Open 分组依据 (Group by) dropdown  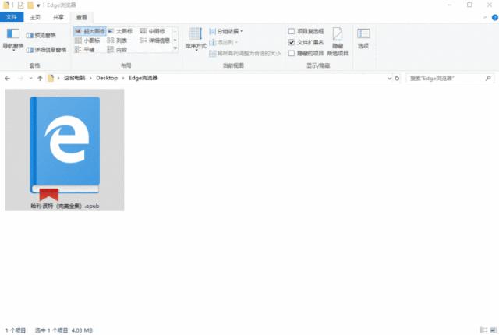tap(226, 31)
